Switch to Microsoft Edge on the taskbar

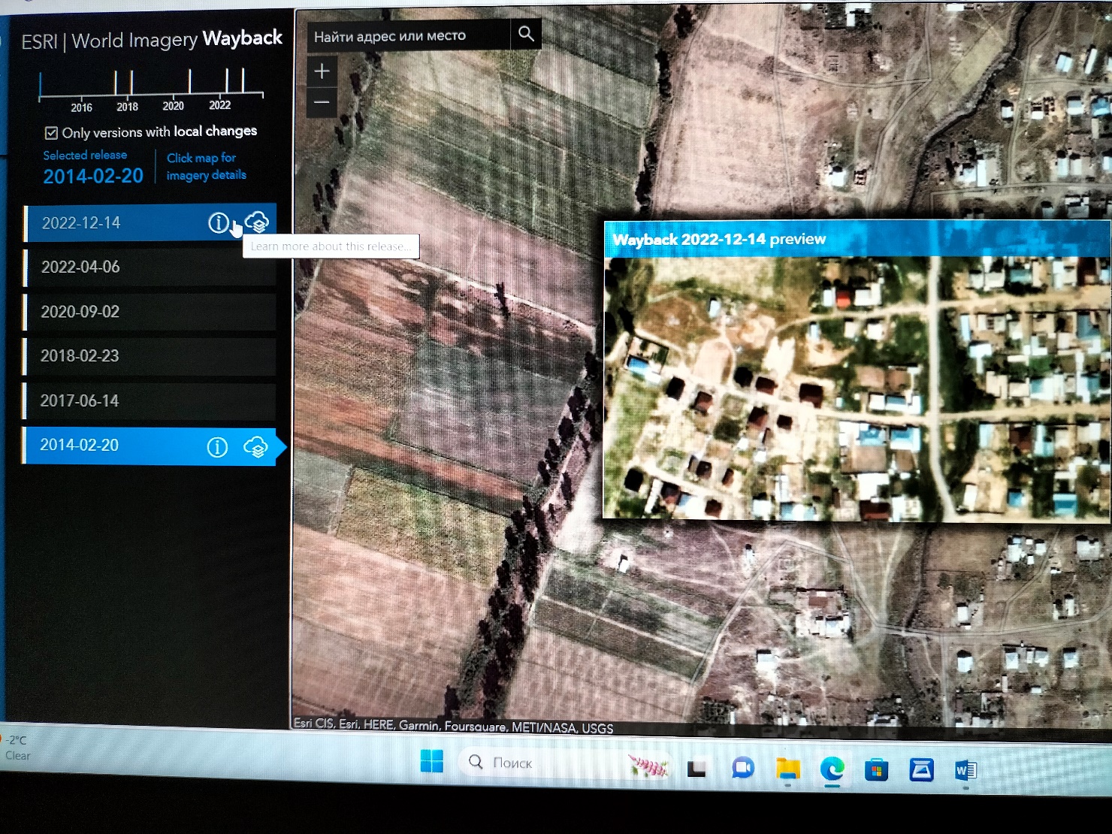click(x=832, y=769)
